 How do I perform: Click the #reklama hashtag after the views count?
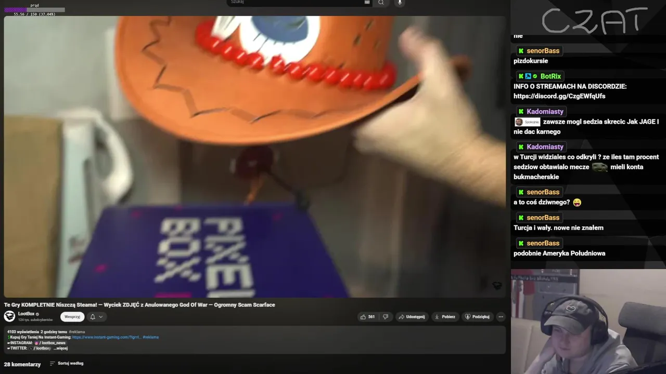pyautogui.click(x=77, y=331)
